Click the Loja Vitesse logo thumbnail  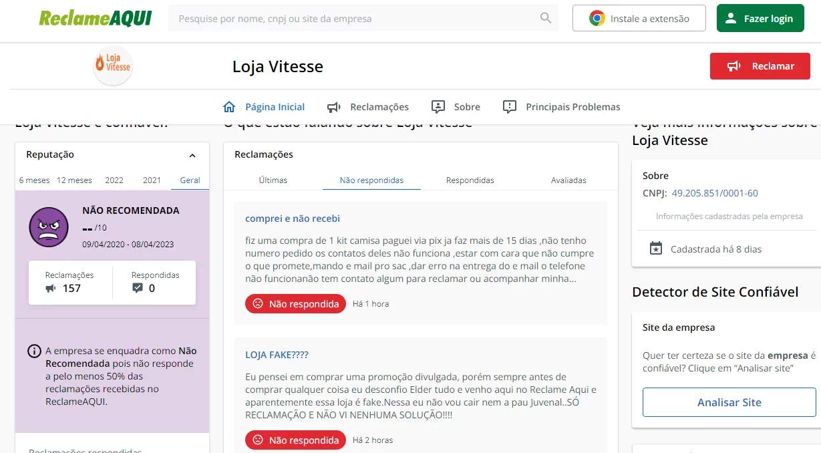(x=113, y=65)
